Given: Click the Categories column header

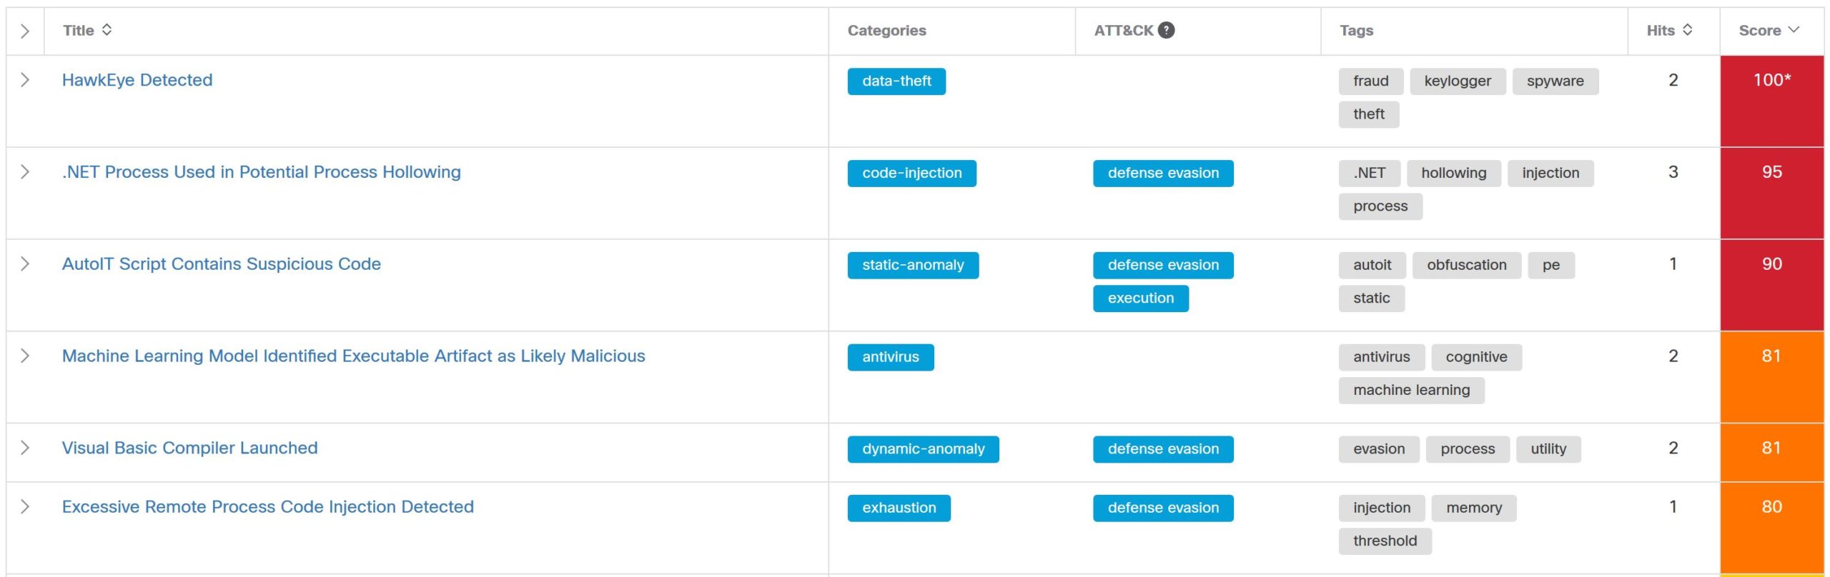Looking at the screenshot, I should [x=886, y=31].
